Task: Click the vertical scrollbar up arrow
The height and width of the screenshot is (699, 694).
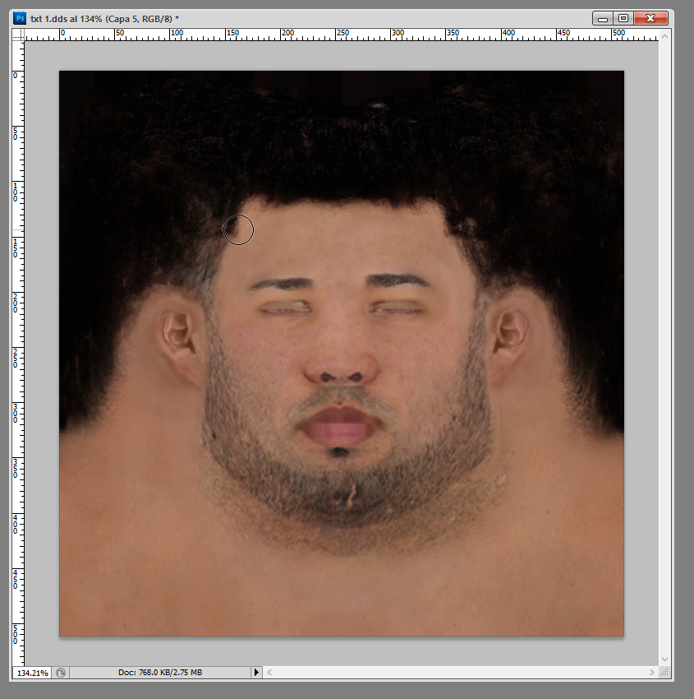Action: pos(664,36)
